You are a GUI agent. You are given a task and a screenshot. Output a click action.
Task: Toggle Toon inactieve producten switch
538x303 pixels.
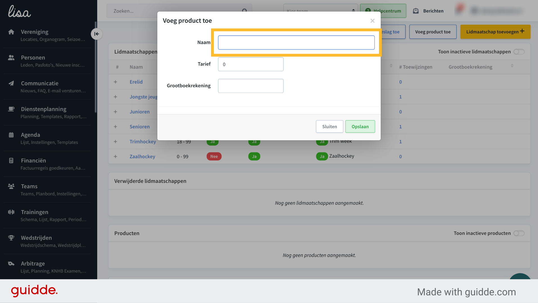click(x=519, y=233)
